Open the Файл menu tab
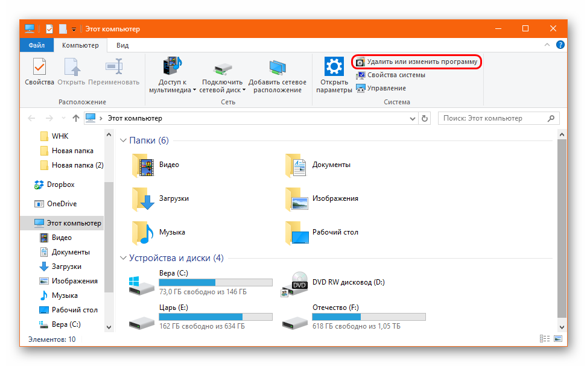587x366 pixels. pyautogui.click(x=36, y=45)
